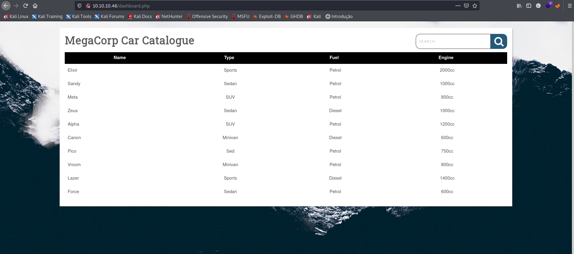Open the GHDB bookmark
The width and height of the screenshot is (574, 254).
click(294, 16)
